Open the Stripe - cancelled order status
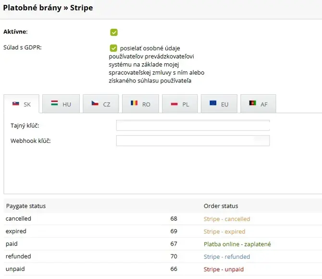Viewport: 322px width, 279px height. tap(227, 219)
